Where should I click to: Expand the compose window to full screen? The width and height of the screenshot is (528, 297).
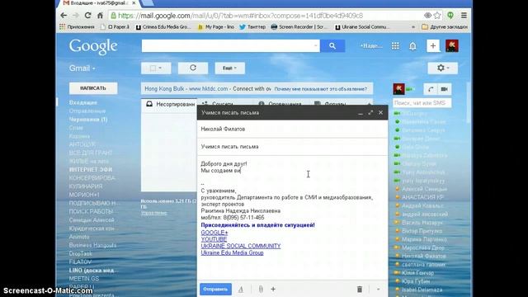click(370, 113)
